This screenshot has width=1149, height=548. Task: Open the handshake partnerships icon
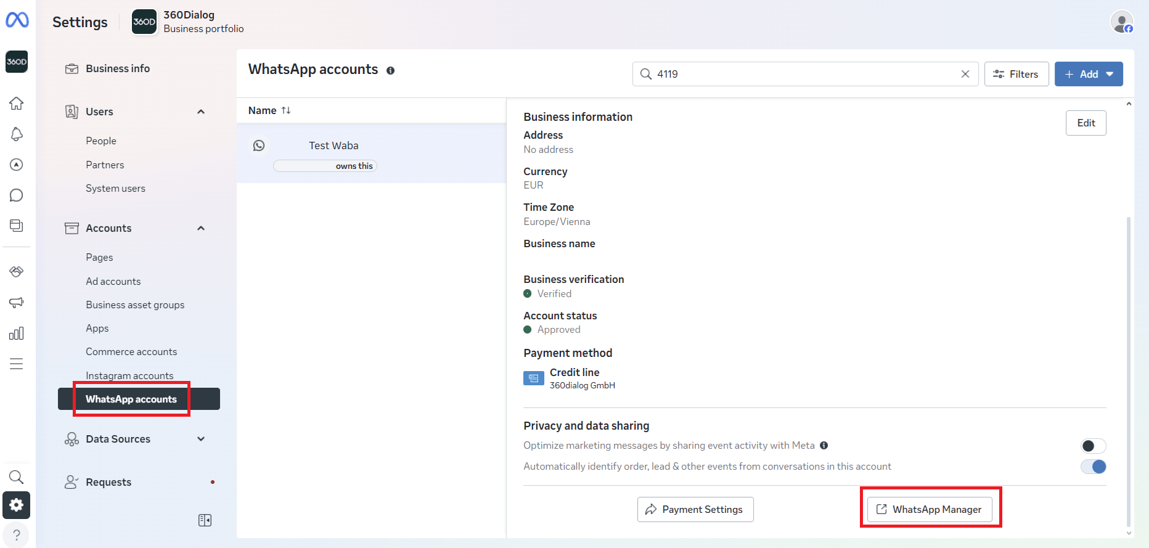[x=17, y=271]
